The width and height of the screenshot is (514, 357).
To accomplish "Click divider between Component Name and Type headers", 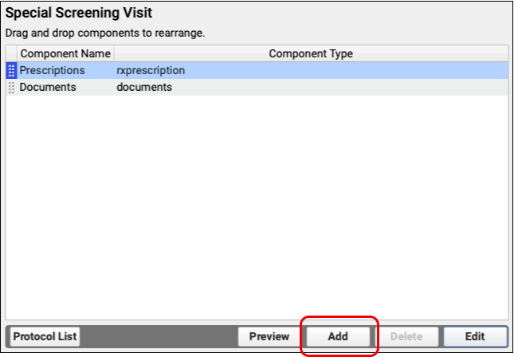I will 114,53.
